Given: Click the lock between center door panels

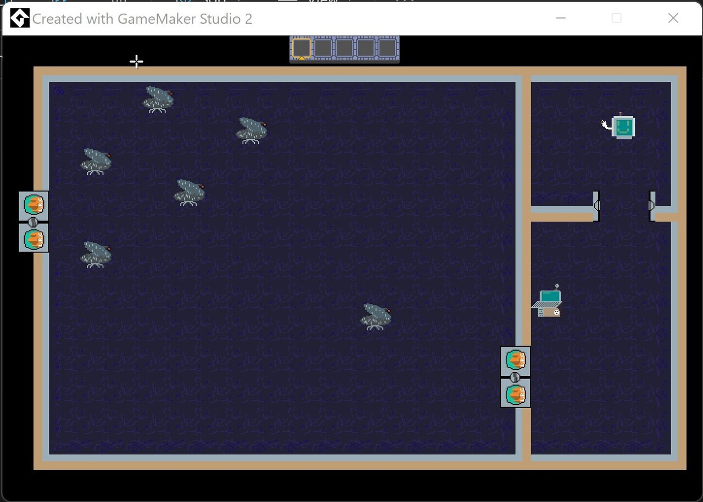Looking at the screenshot, I should [x=515, y=377].
